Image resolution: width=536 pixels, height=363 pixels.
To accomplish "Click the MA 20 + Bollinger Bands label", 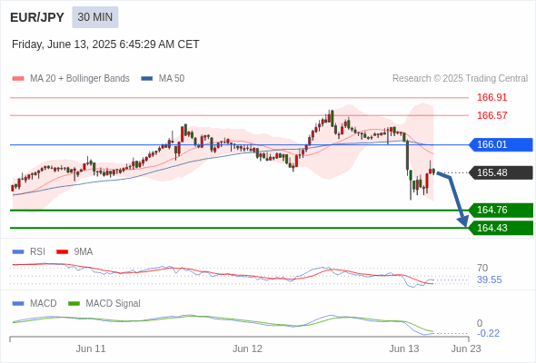I will coord(80,79).
